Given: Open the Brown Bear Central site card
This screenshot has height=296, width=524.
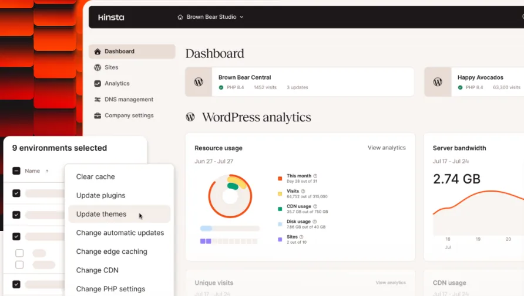Looking at the screenshot, I should (x=300, y=82).
